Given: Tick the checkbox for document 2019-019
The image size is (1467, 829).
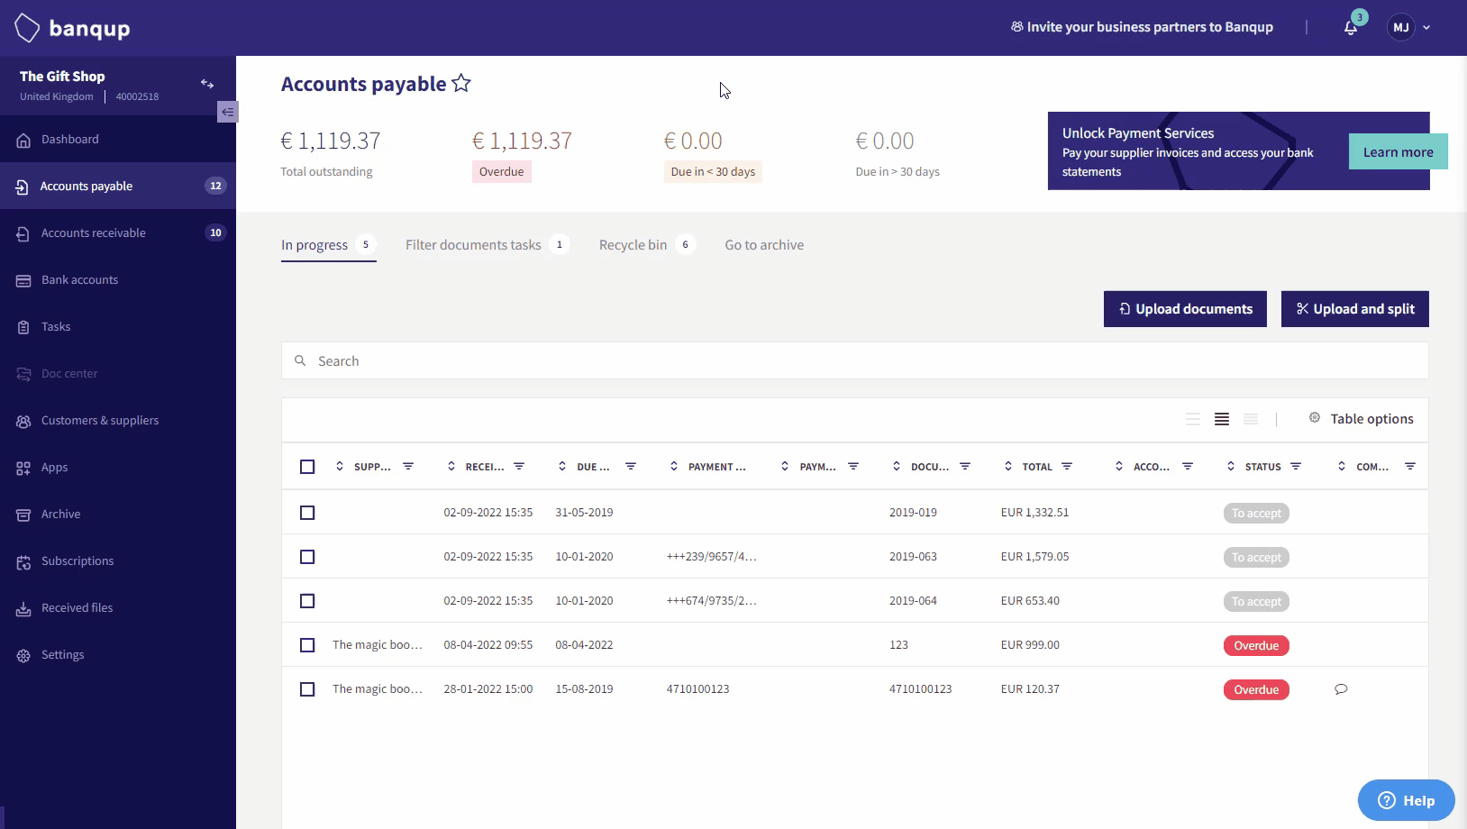Looking at the screenshot, I should [x=307, y=513].
